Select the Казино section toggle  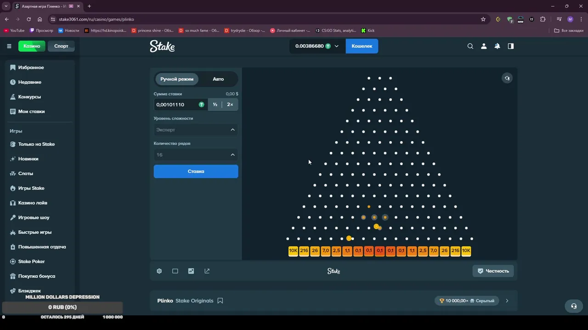point(32,46)
